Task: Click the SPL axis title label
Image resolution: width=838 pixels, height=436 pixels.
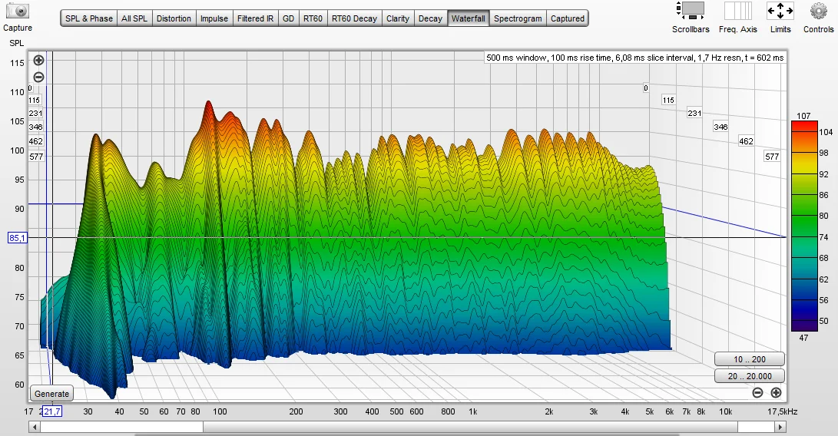Action: (17, 43)
